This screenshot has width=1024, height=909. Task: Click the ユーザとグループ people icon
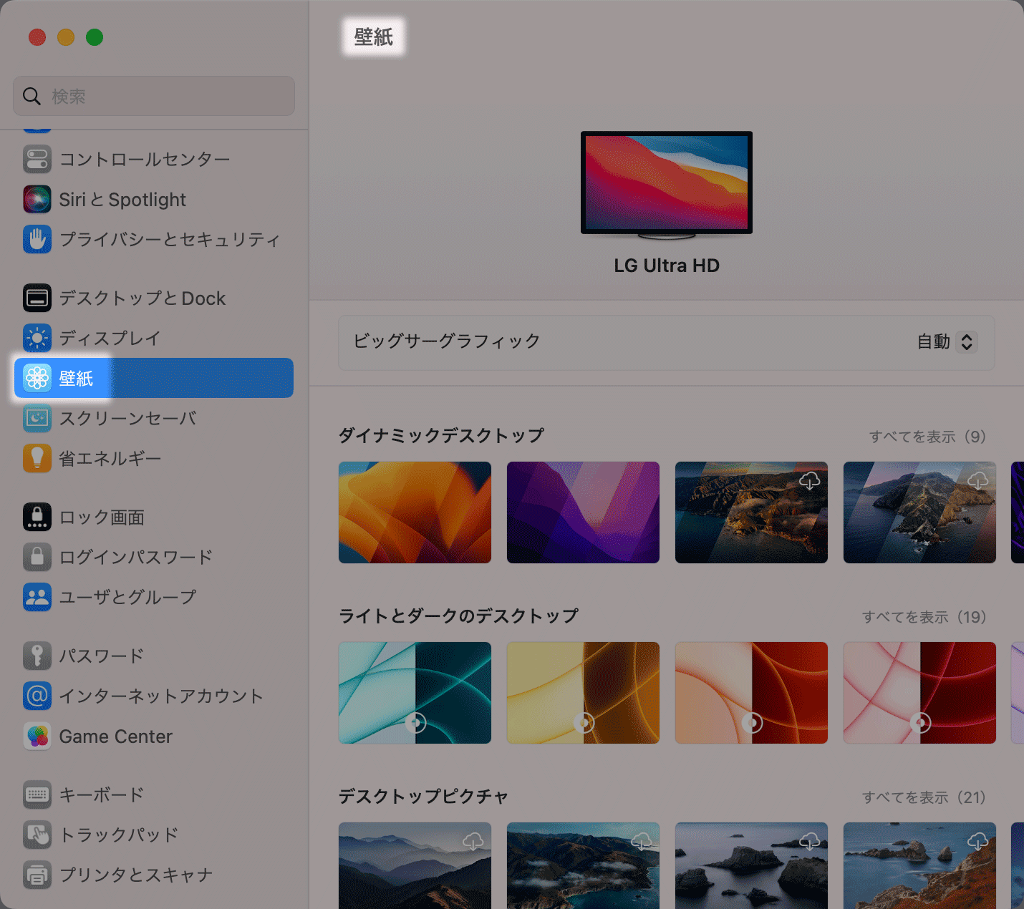[x=37, y=597]
